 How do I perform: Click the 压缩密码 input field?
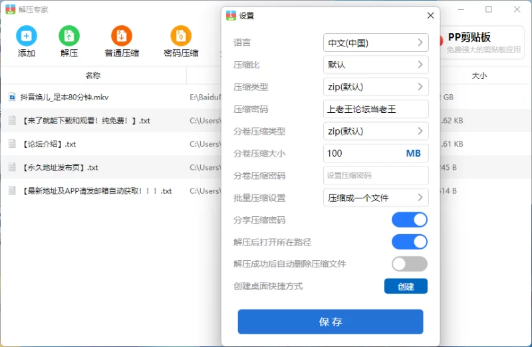pos(376,109)
